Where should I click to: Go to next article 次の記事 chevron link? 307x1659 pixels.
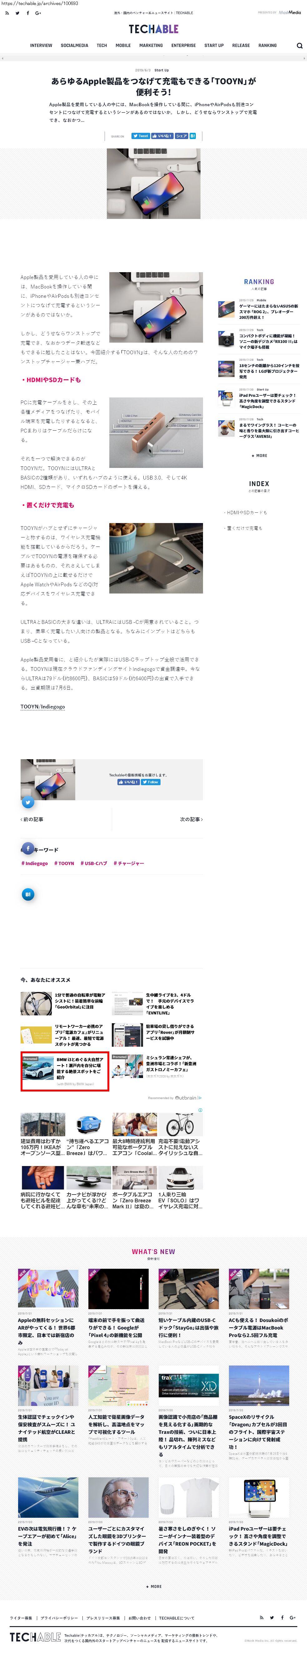click(x=191, y=819)
